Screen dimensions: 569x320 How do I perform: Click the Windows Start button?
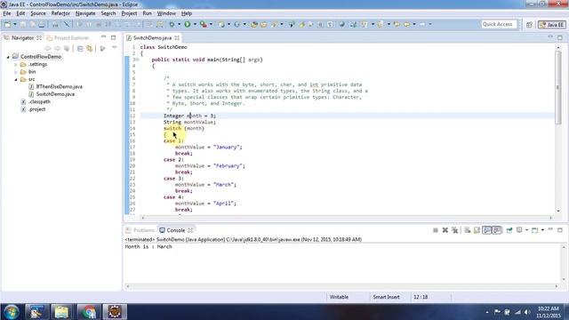pos(12,312)
